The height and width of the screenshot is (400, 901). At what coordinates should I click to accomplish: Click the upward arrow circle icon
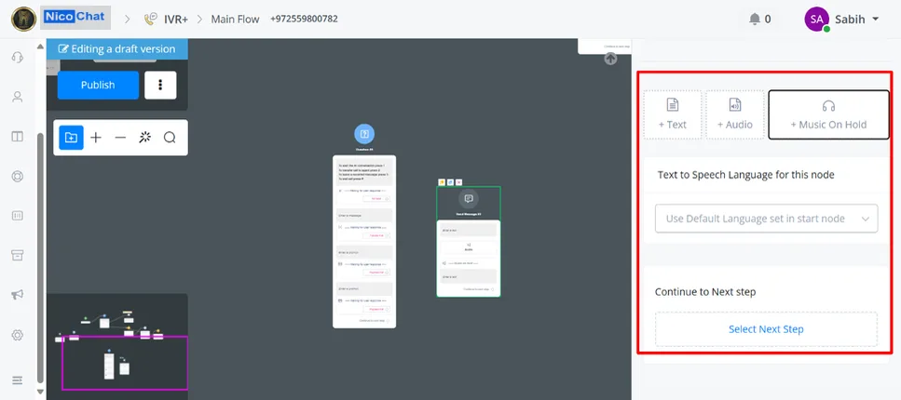tap(610, 59)
